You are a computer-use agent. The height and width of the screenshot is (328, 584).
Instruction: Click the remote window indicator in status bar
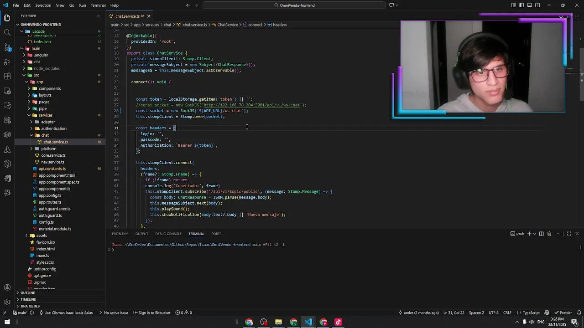(5, 313)
